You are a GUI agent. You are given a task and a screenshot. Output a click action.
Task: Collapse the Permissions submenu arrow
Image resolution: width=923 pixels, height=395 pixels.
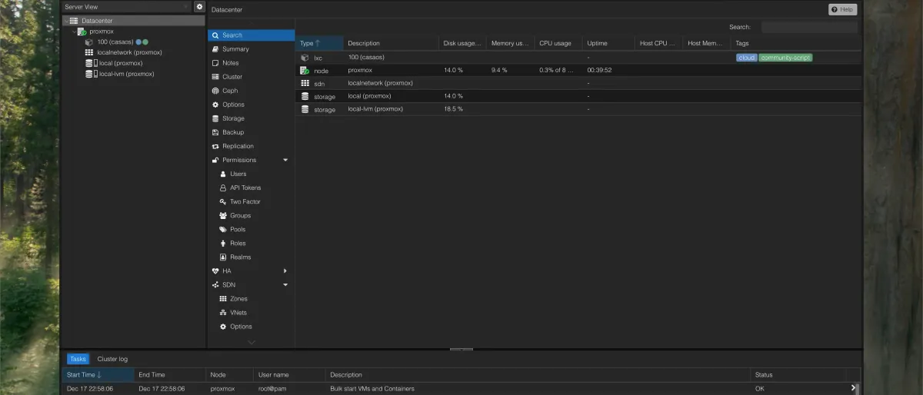click(x=285, y=160)
